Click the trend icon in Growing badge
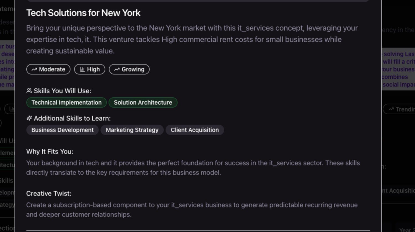The image size is (415, 232). click(117, 69)
